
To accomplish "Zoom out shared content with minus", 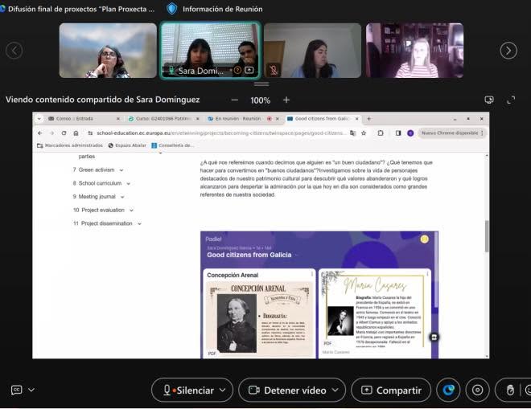I will 235,100.
